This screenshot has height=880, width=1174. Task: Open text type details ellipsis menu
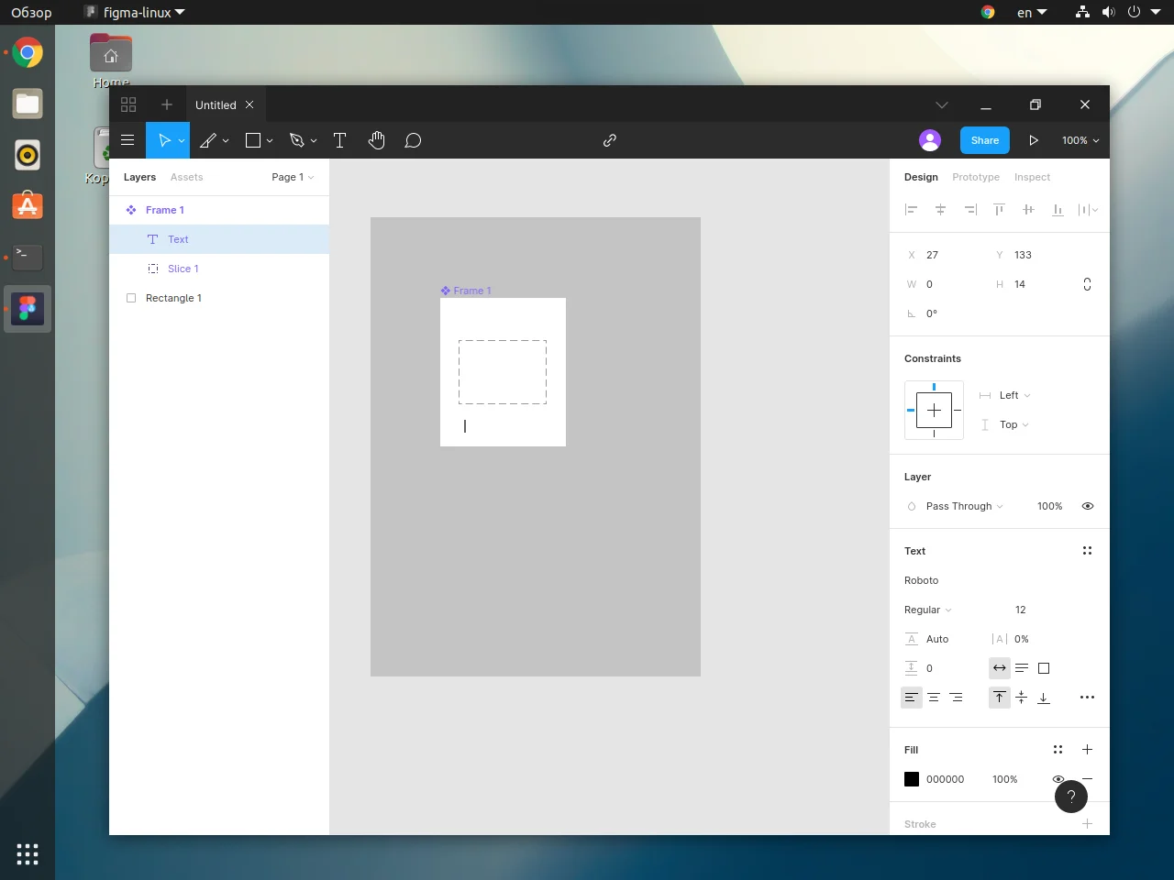click(1087, 698)
